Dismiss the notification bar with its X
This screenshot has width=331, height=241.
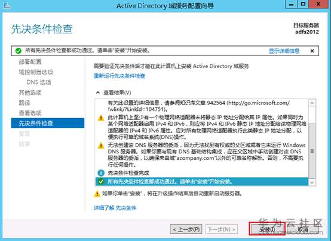point(312,51)
